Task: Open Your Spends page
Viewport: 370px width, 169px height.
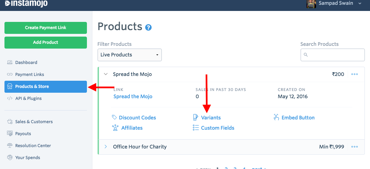Action: click(x=27, y=158)
